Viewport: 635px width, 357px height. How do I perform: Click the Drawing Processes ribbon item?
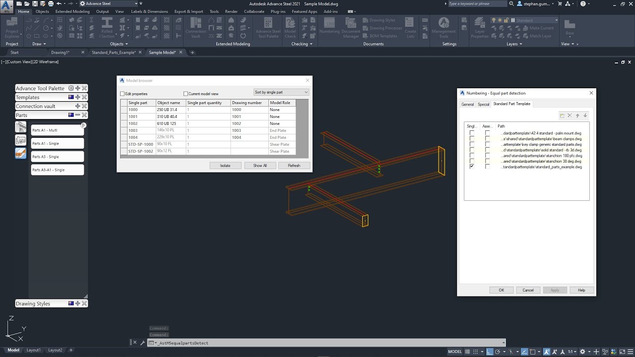tap(382, 28)
